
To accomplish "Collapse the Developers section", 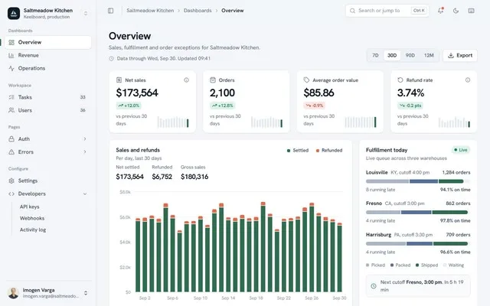I will click(x=85, y=194).
